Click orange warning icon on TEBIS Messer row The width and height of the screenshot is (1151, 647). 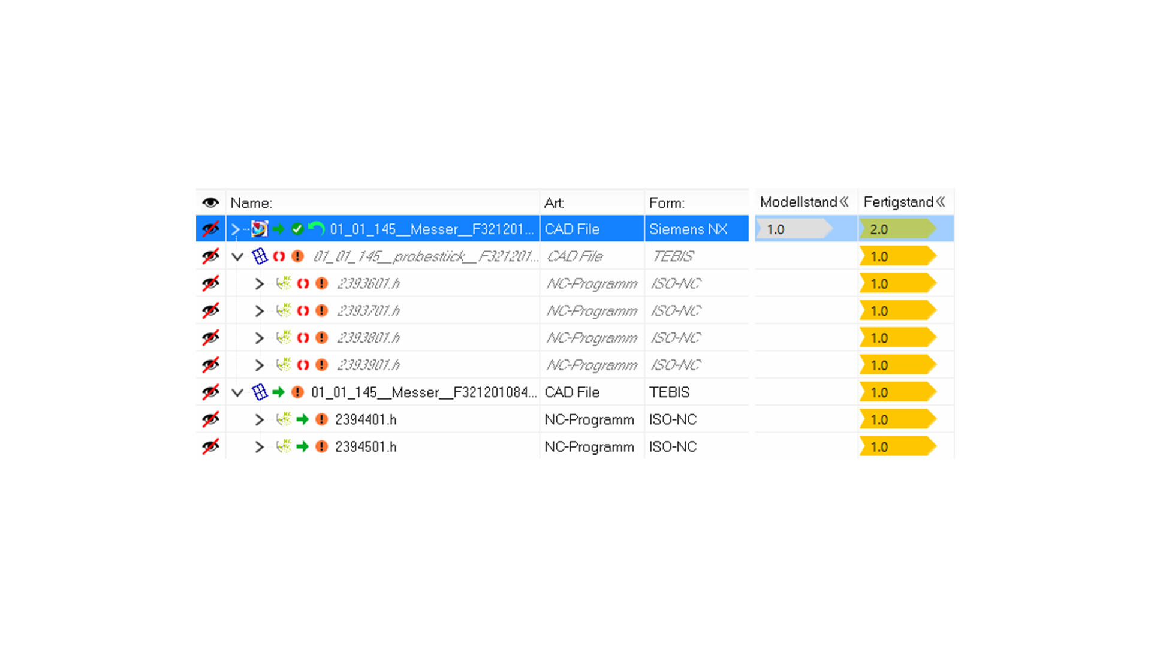(297, 392)
